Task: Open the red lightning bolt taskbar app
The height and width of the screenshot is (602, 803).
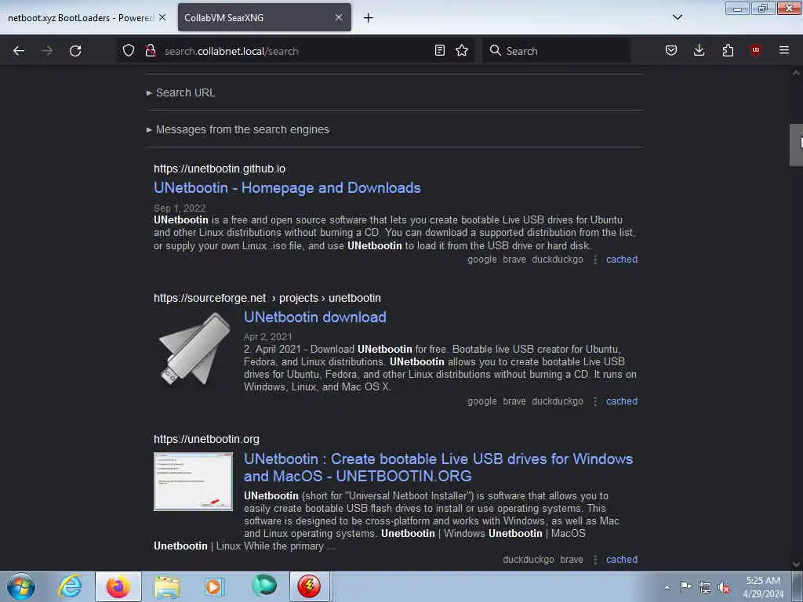Action: [x=309, y=586]
